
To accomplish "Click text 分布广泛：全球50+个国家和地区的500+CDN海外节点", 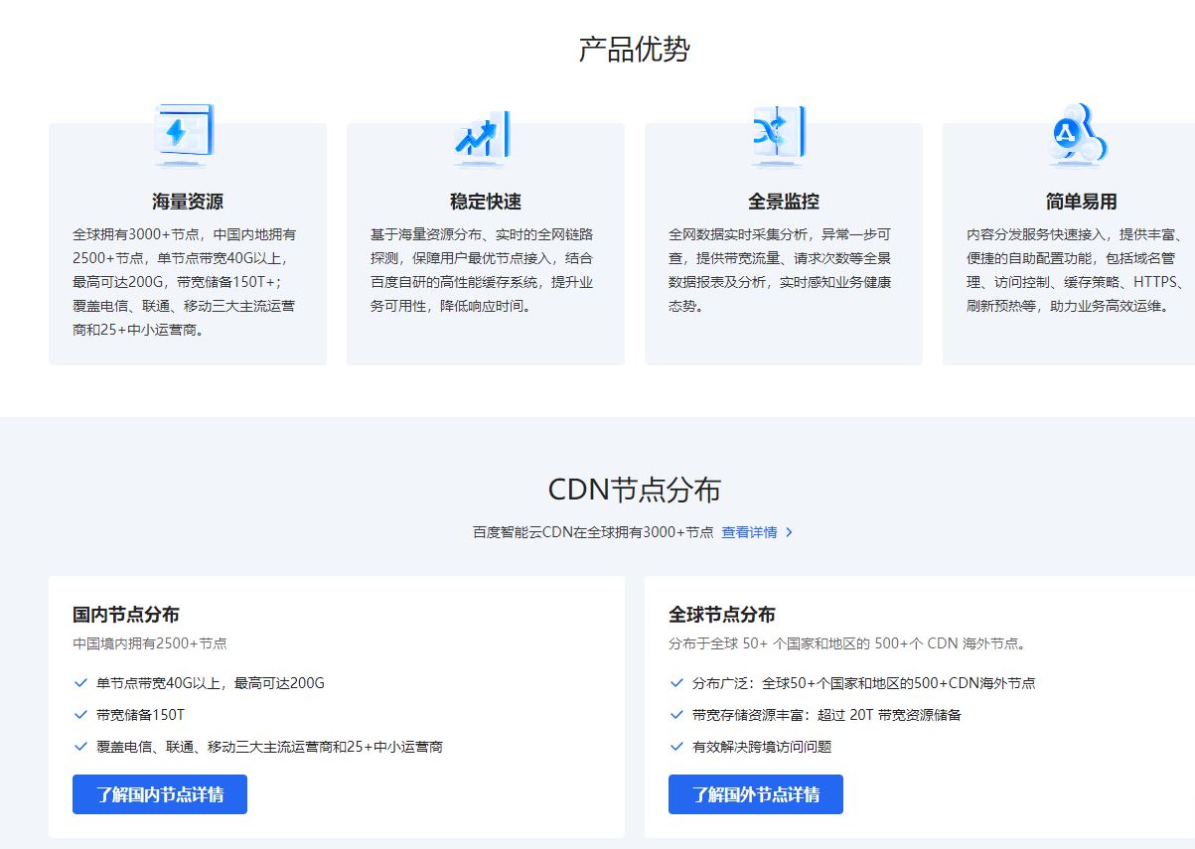I will 864,683.
